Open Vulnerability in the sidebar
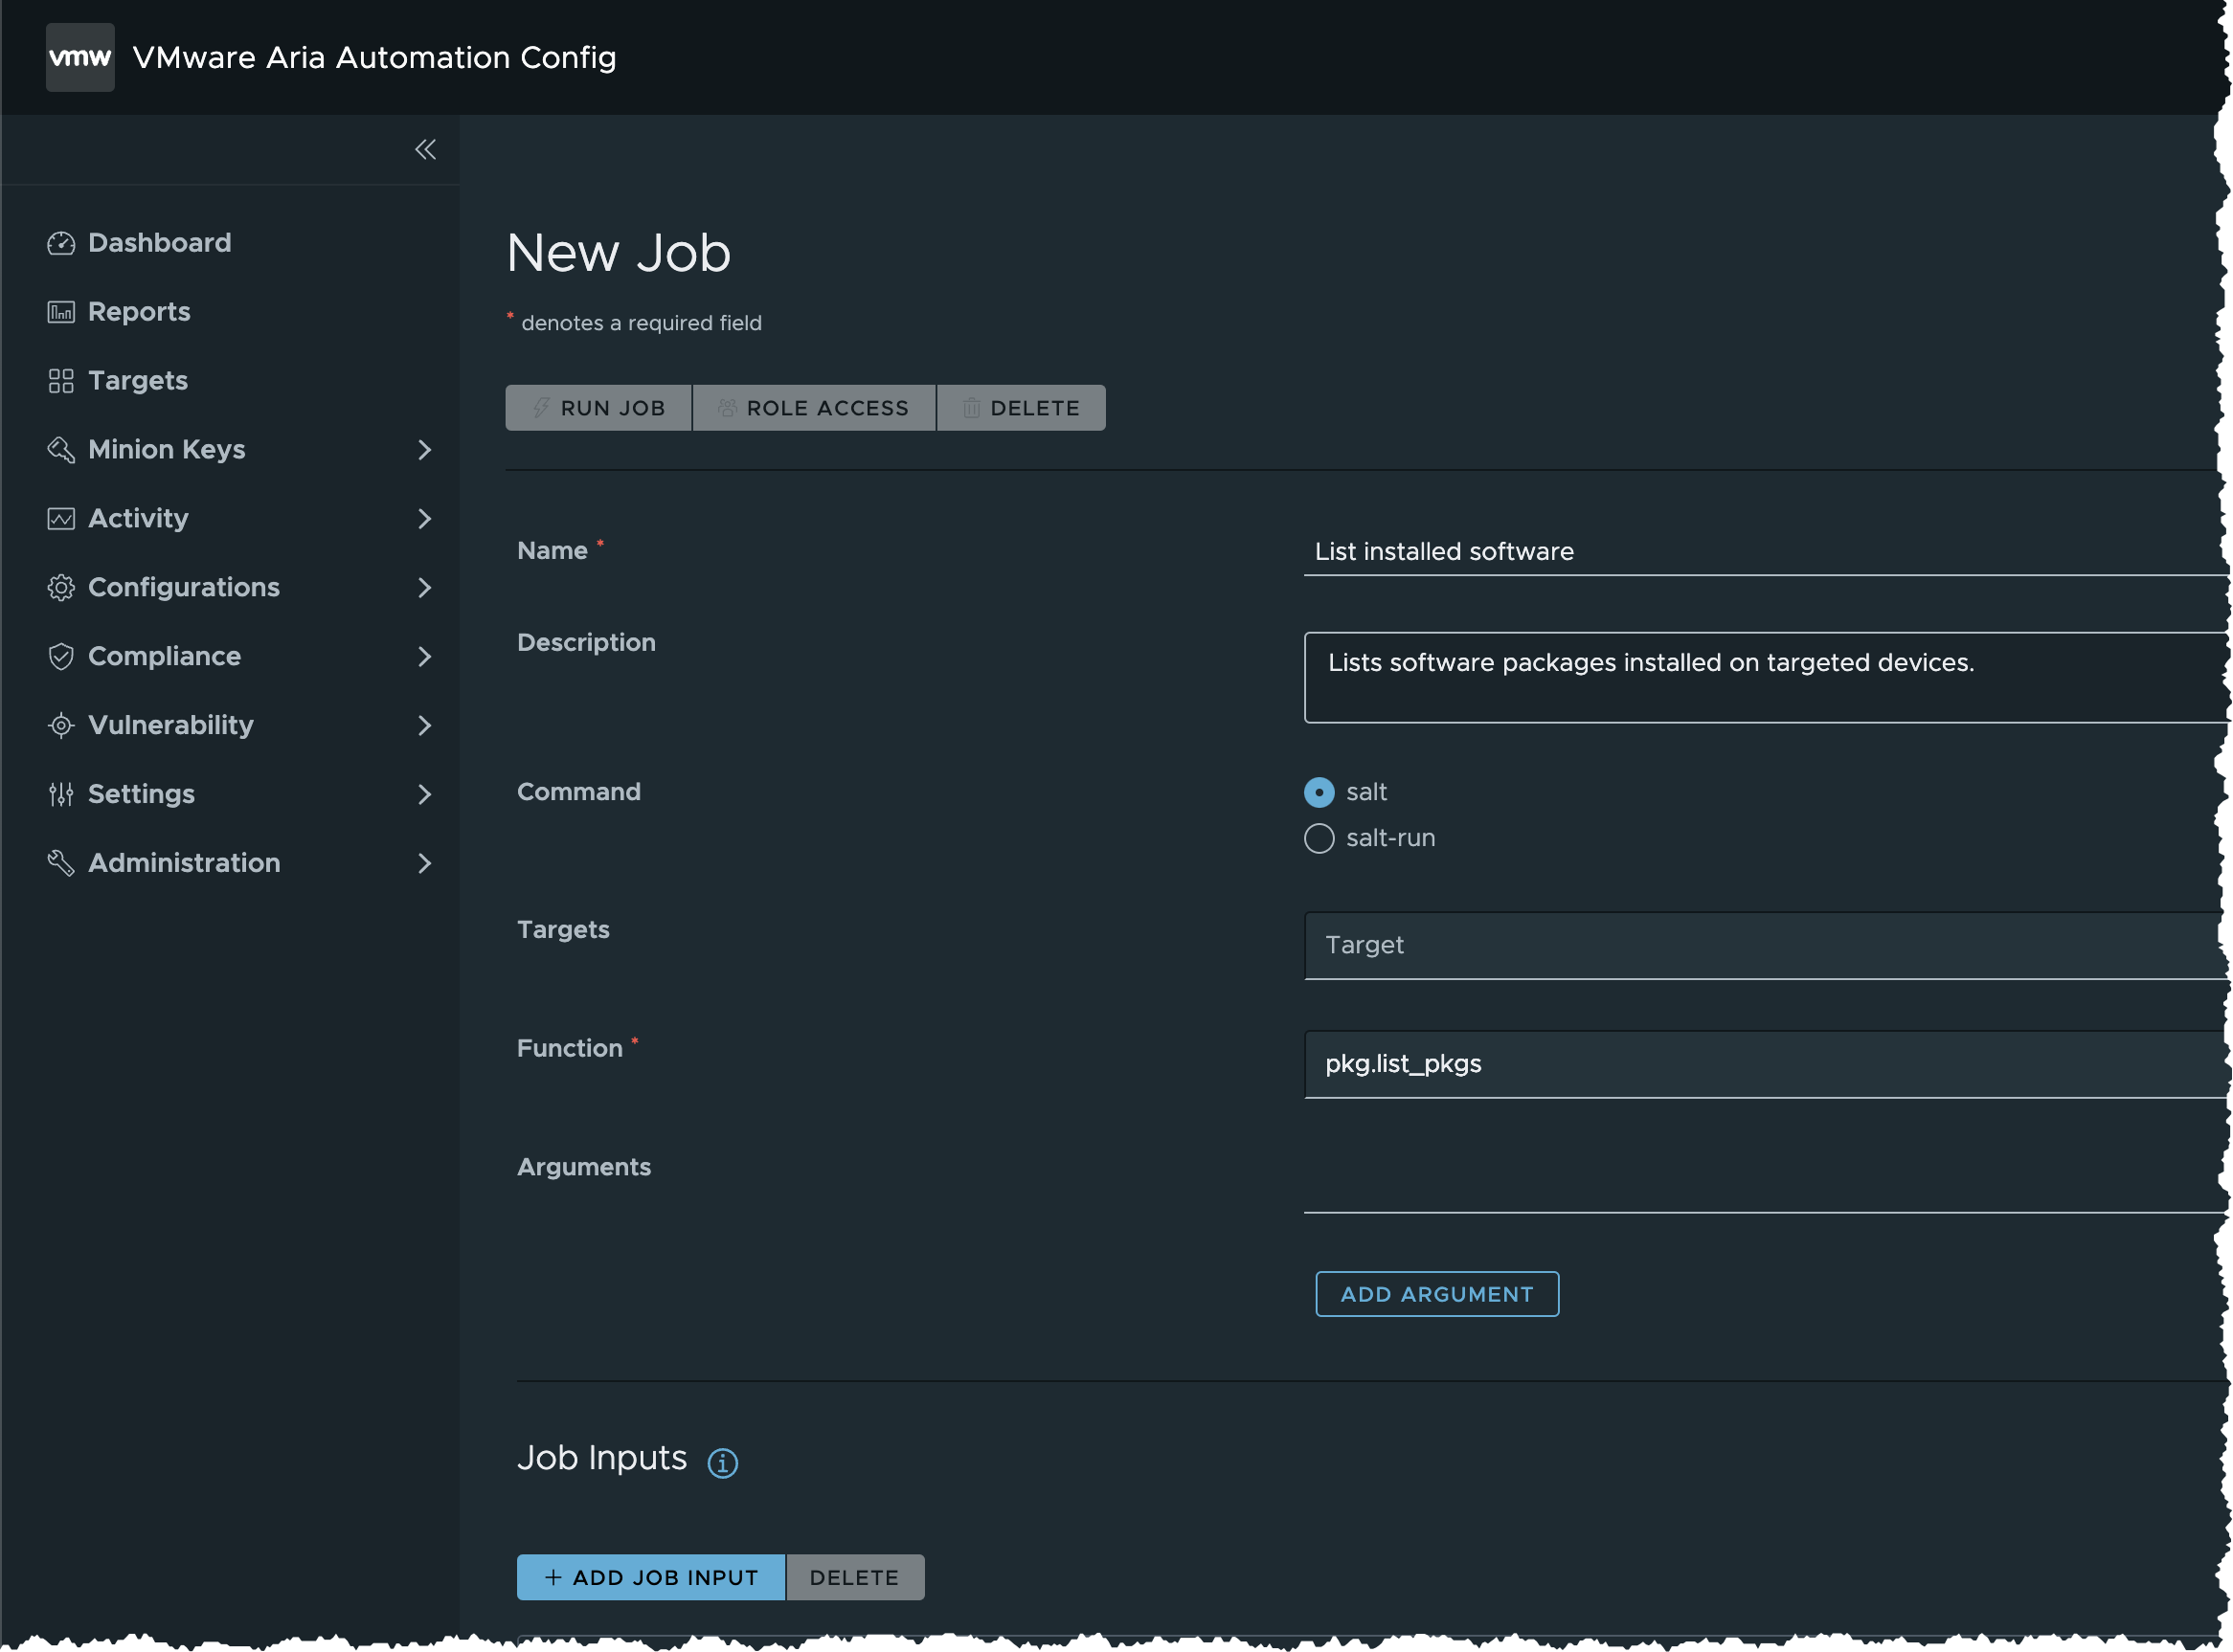The image size is (2233, 1652). tap(171, 726)
